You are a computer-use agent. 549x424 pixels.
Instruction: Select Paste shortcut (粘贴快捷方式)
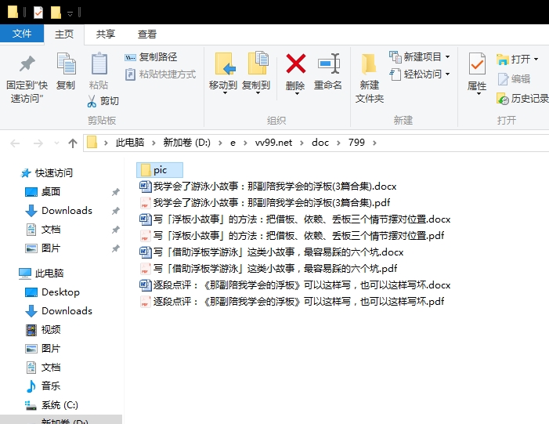pyautogui.click(x=161, y=74)
